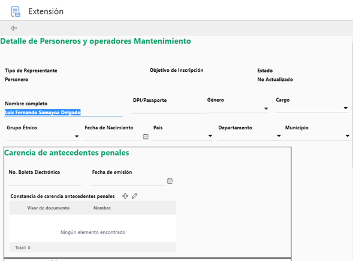
Task: Click the Visor de documento column header
Action: 48,208
